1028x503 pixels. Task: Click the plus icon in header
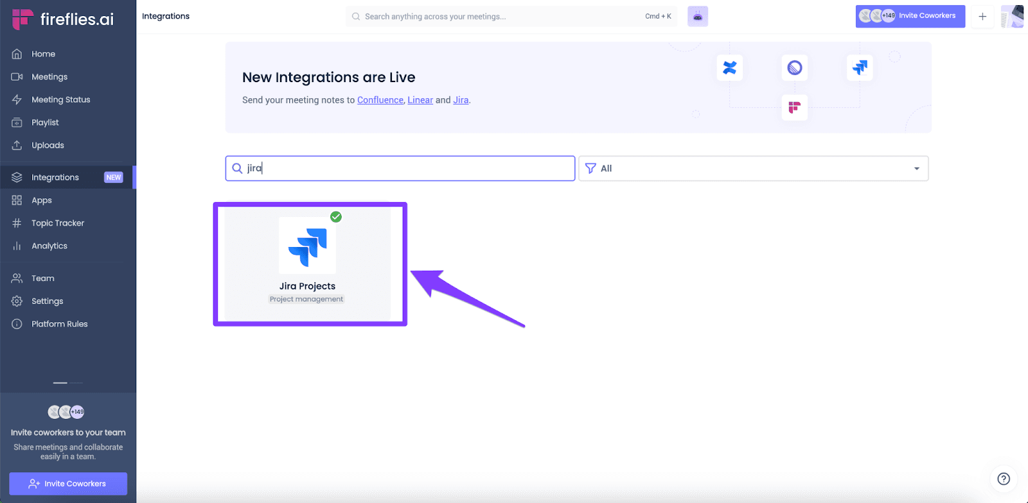point(982,17)
